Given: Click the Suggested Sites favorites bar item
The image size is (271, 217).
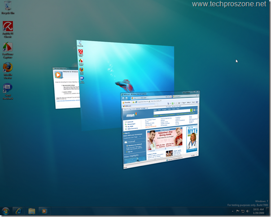Looking at the screenshot, I should coord(141,102).
